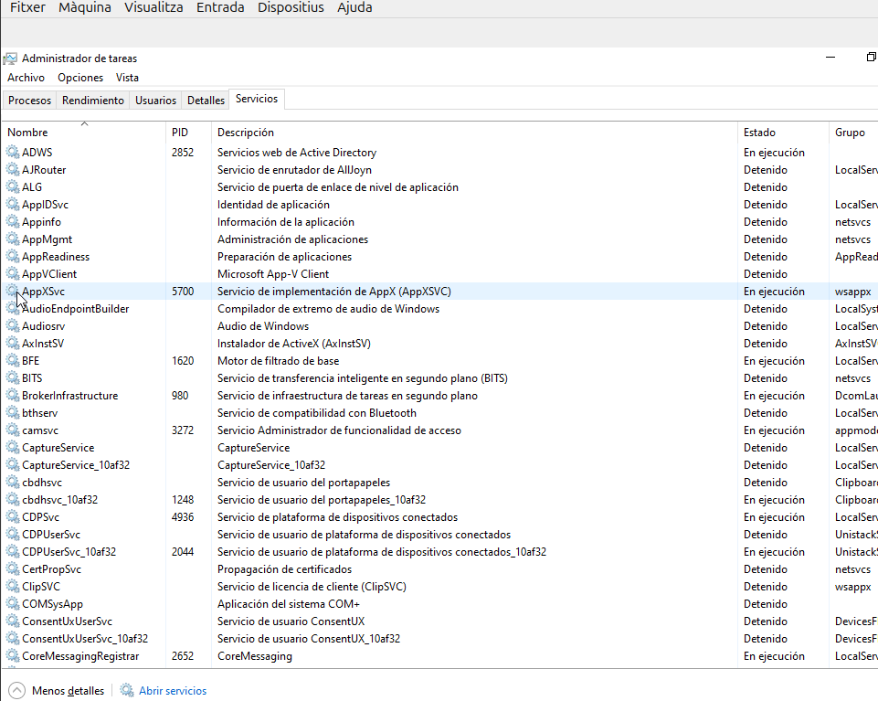The width and height of the screenshot is (878, 701).
Task: Open the Procesos tab
Action: 30,101
